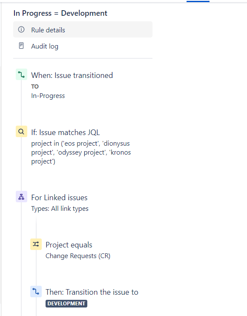
Task: Select the For Linked issues branch
Action: pyautogui.click(x=59, y=198)
